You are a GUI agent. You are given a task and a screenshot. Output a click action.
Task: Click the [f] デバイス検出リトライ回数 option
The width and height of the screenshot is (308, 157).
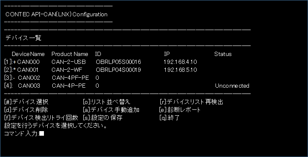click(x=41, y=118)
